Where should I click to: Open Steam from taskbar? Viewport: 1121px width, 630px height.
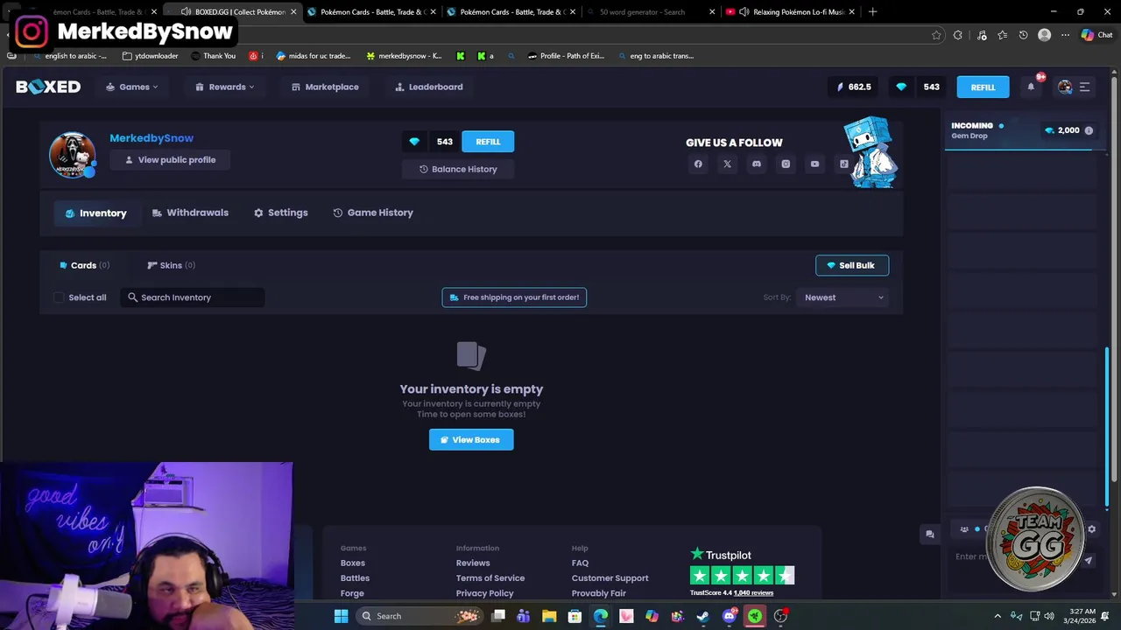[703, 616]
